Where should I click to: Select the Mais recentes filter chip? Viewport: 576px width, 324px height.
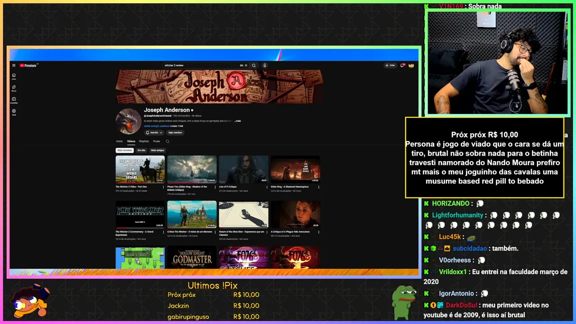[x=125, y=150]
